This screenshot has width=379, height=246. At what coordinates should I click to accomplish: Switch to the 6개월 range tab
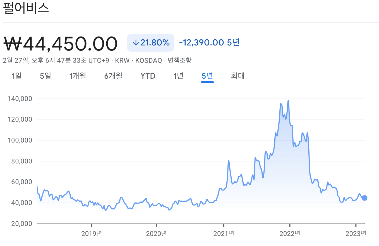tap(113, 76)
